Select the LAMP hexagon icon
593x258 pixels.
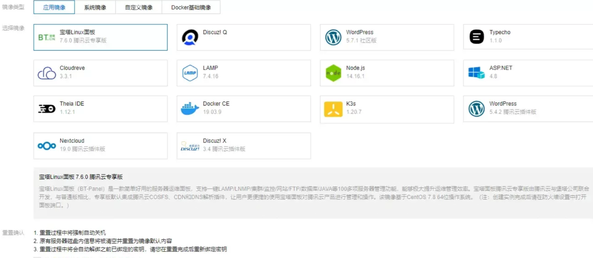[x=190, y=73]
